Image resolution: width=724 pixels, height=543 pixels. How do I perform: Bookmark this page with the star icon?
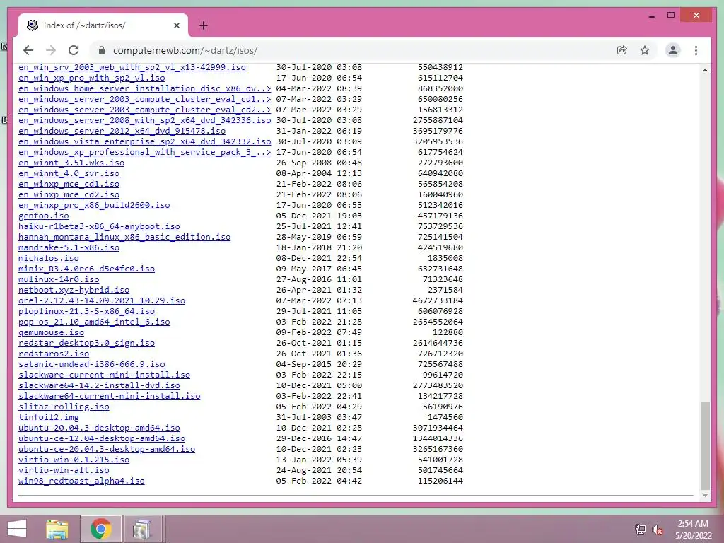click(645, 50)
